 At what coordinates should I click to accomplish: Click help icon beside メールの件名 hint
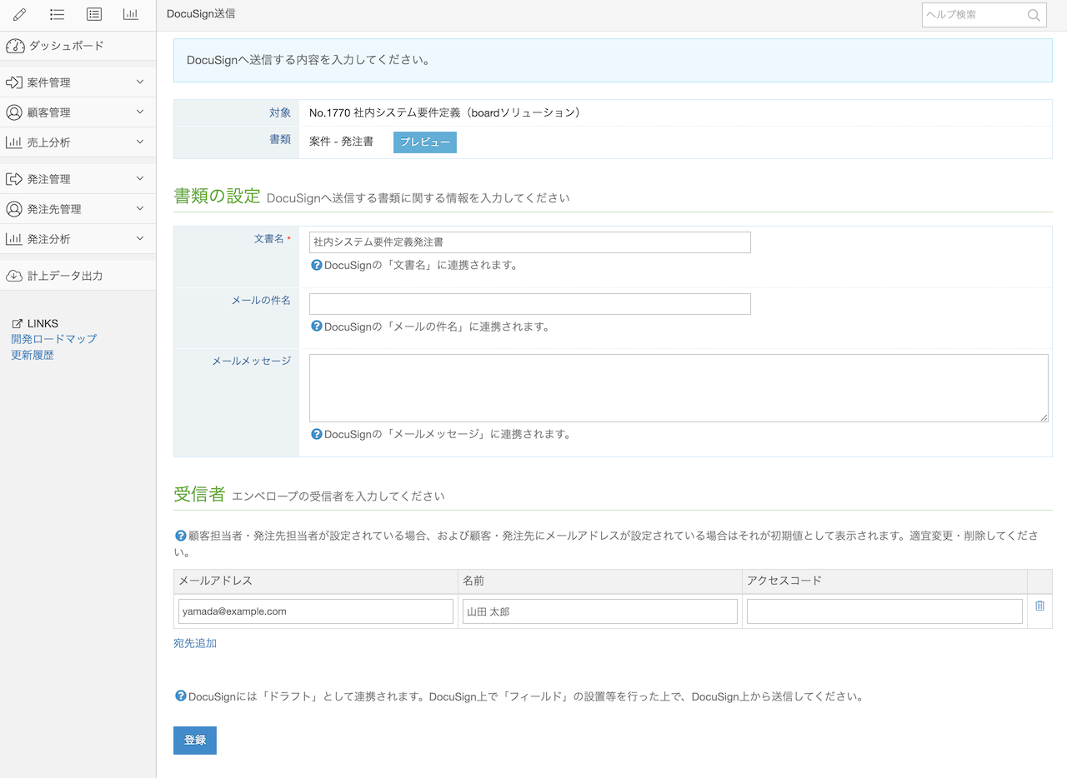pos(316,326)
